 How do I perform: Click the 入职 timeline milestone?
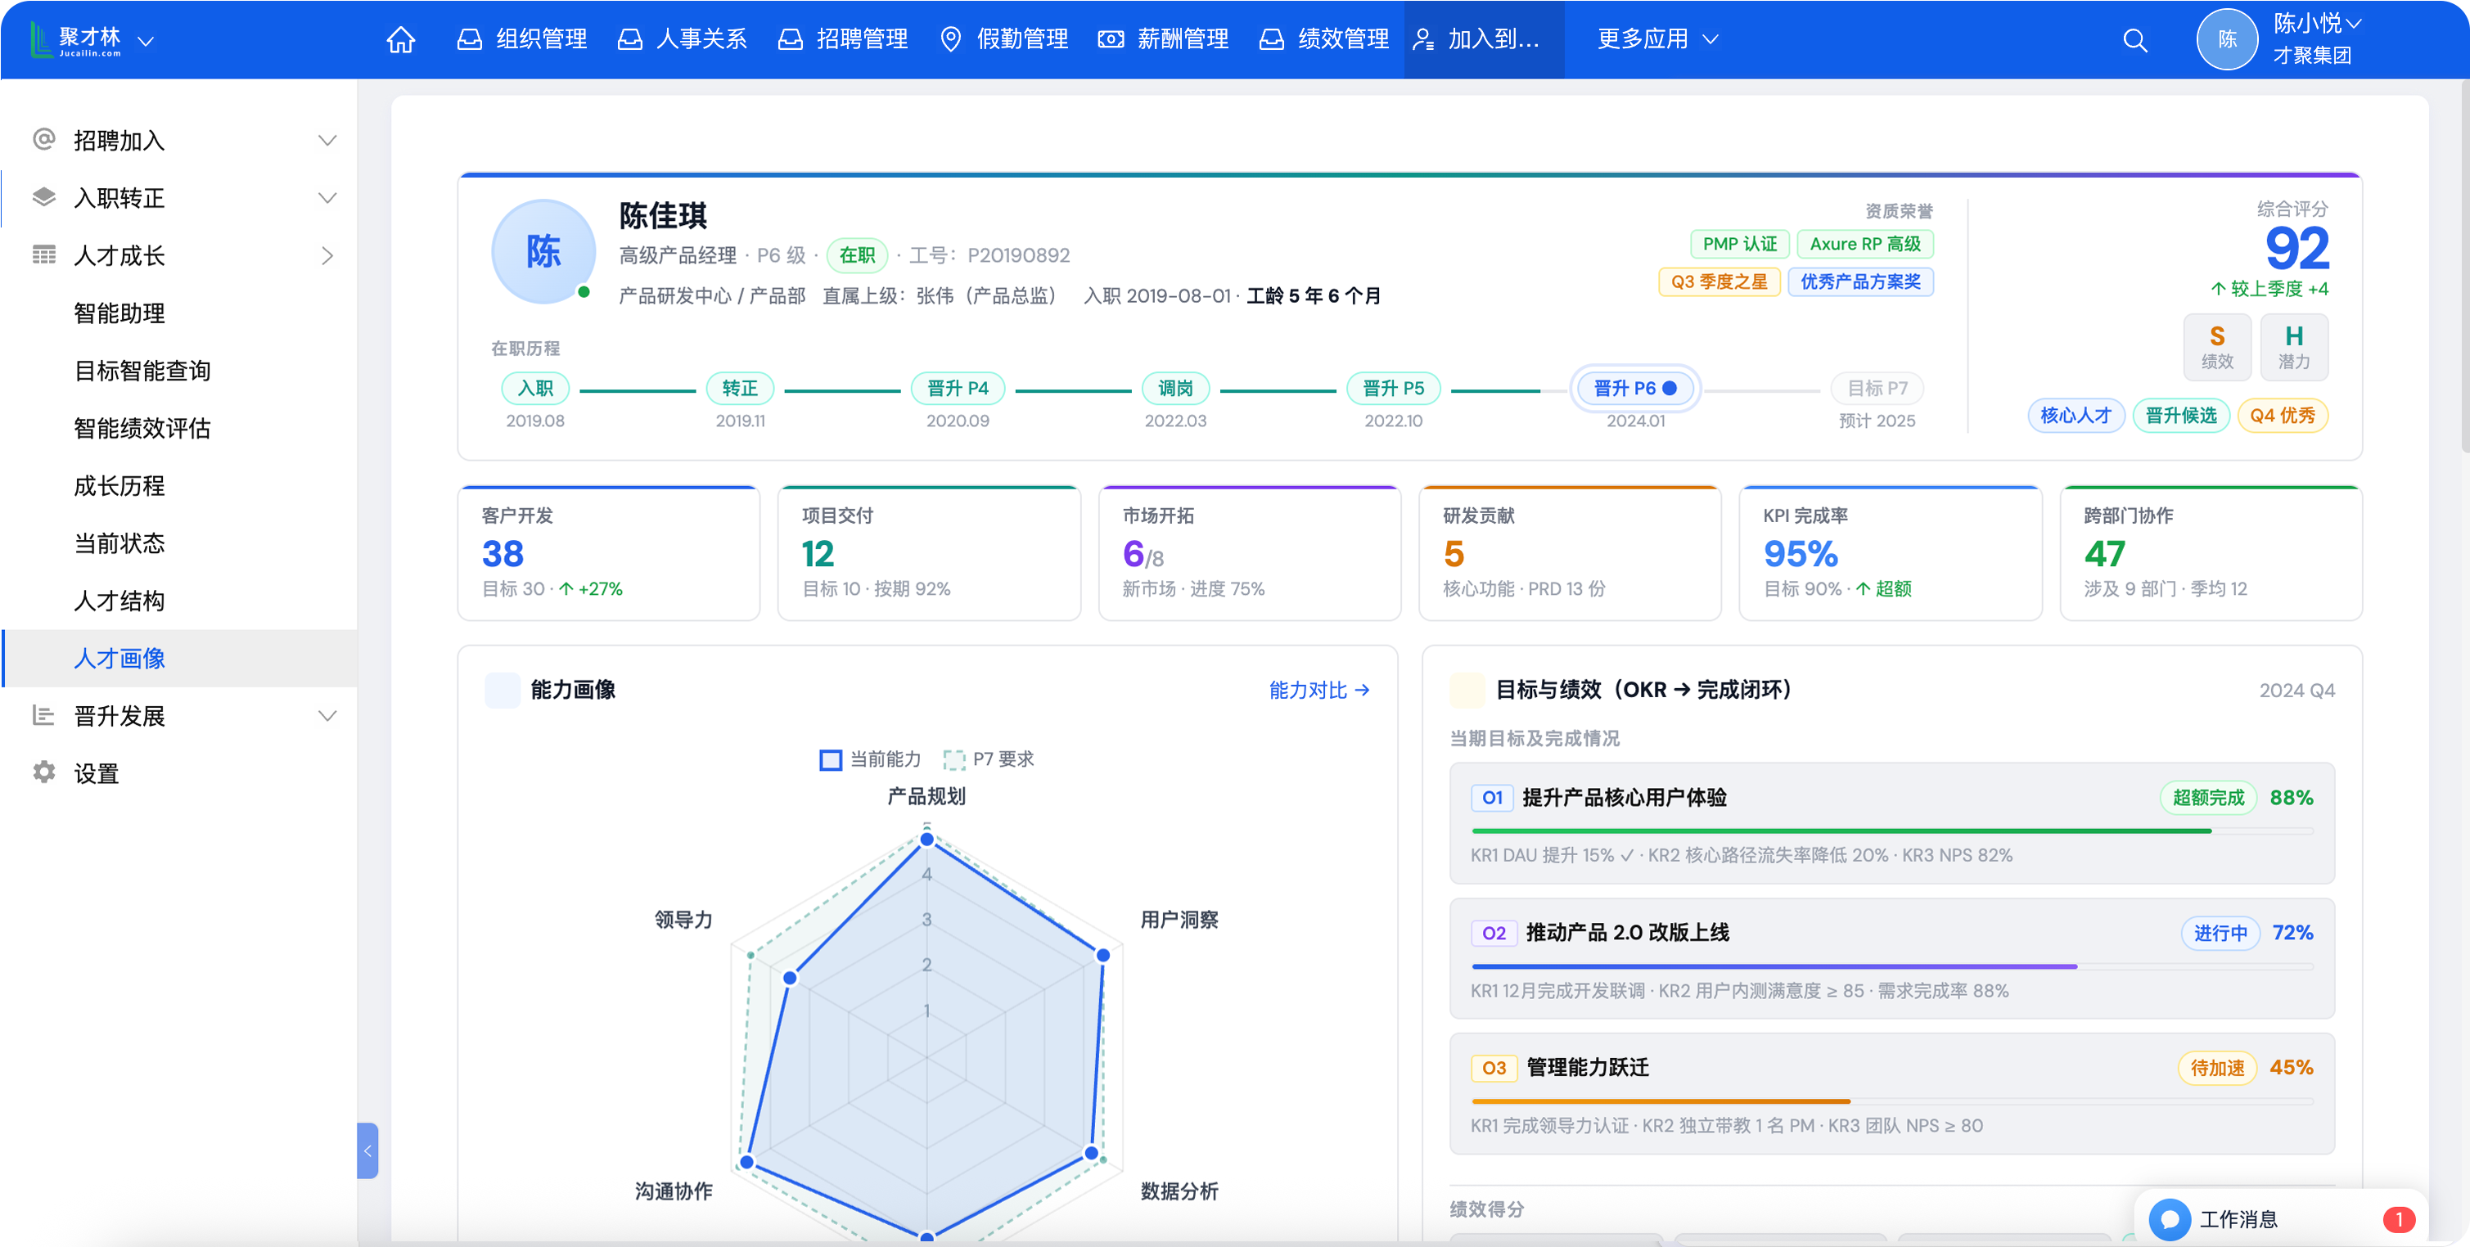coord(535,388)
